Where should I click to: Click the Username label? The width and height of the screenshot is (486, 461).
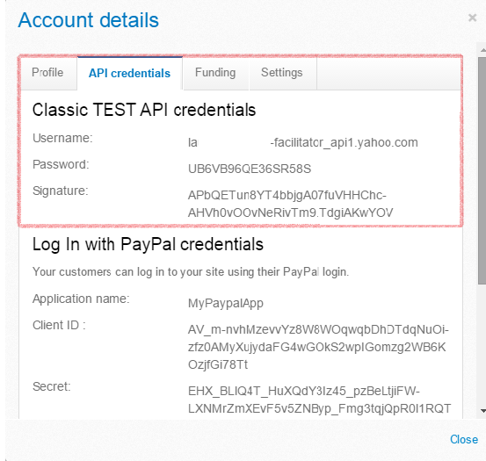(x=62, y=138)
